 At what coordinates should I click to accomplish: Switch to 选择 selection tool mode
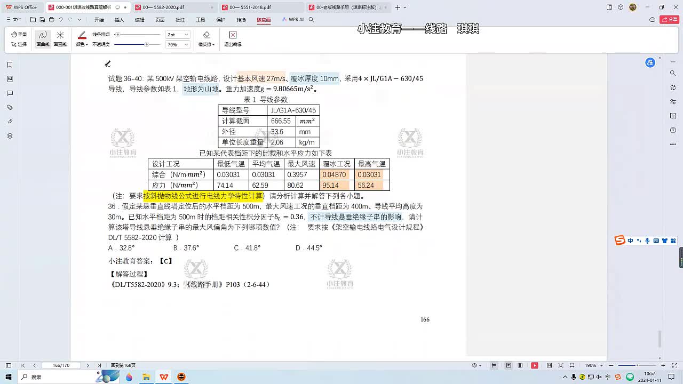point(19,44)
